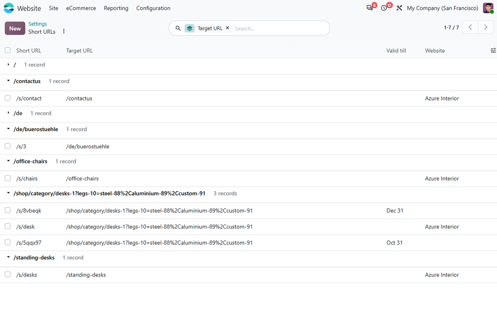Open the eCommerce menu
The image size is (497, 324).
(81, 8)
